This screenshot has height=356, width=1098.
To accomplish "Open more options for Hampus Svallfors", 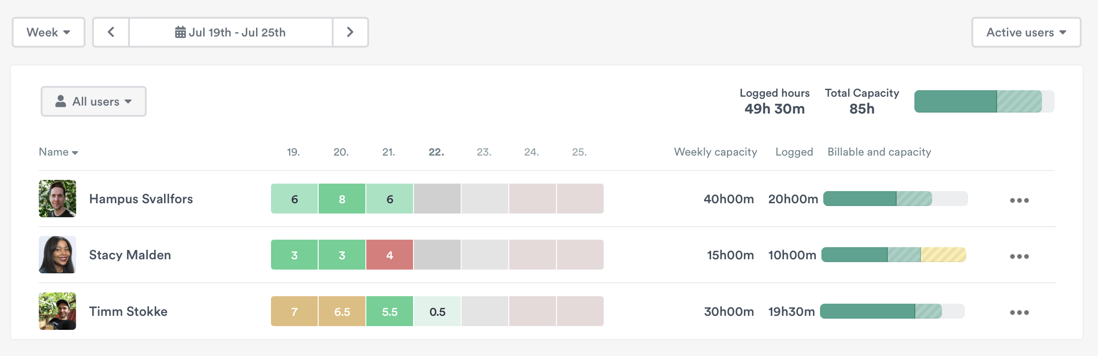I will click(1019, 200).
